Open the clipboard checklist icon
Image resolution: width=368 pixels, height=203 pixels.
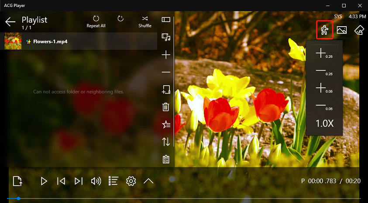(166, 160)
